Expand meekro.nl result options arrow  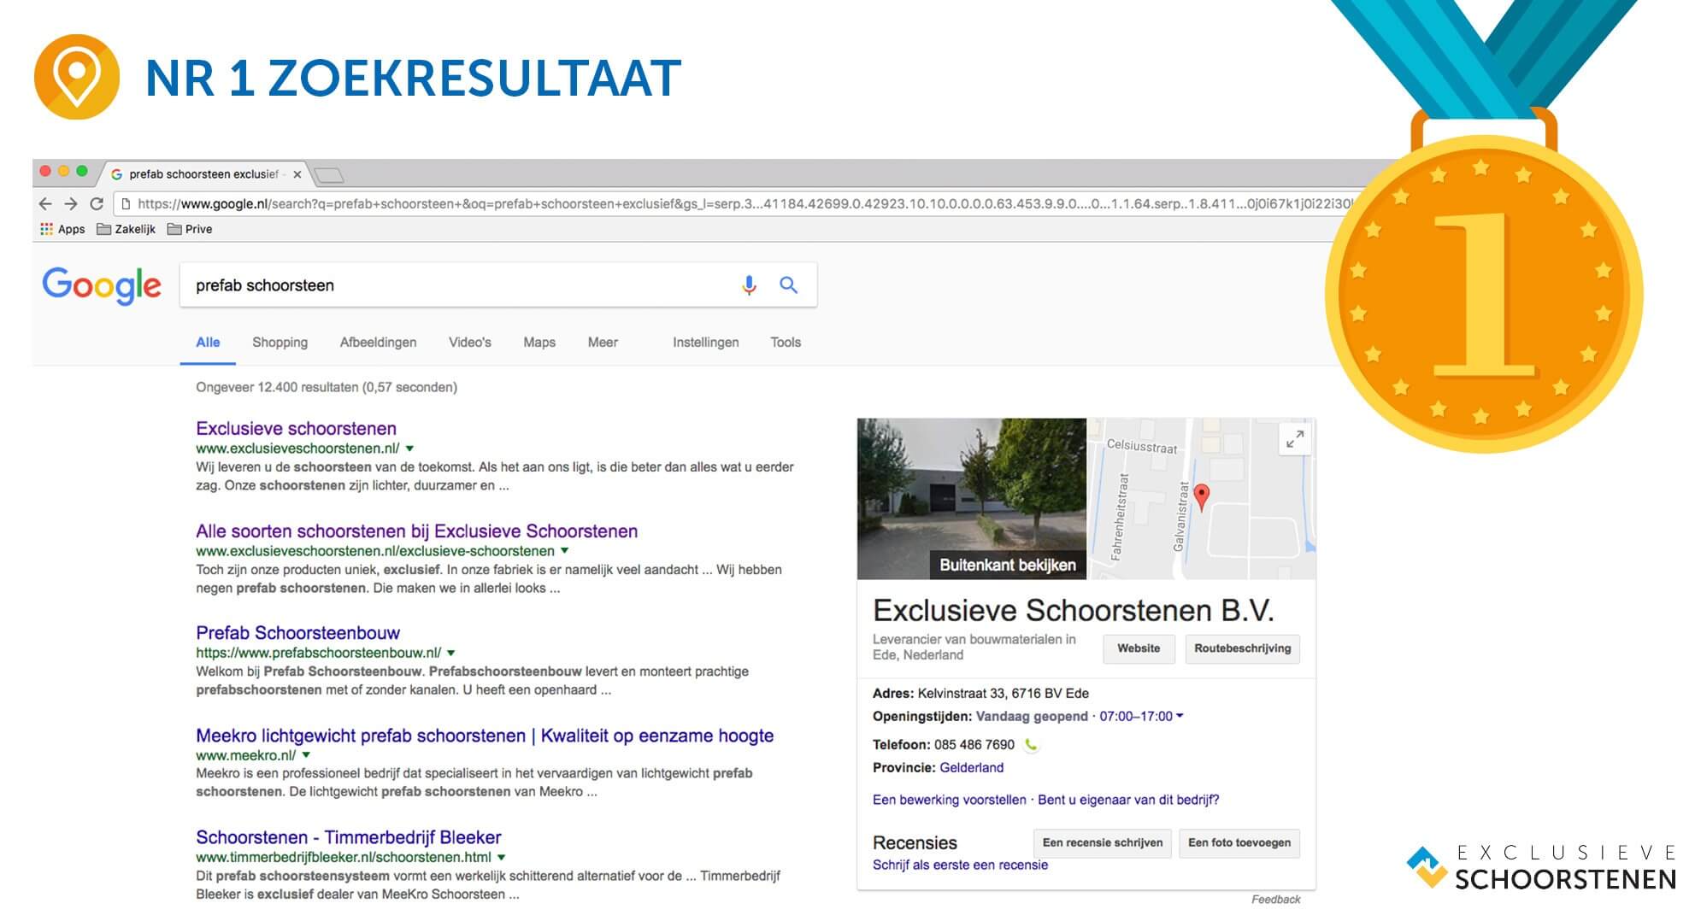(x=306, y=755)
